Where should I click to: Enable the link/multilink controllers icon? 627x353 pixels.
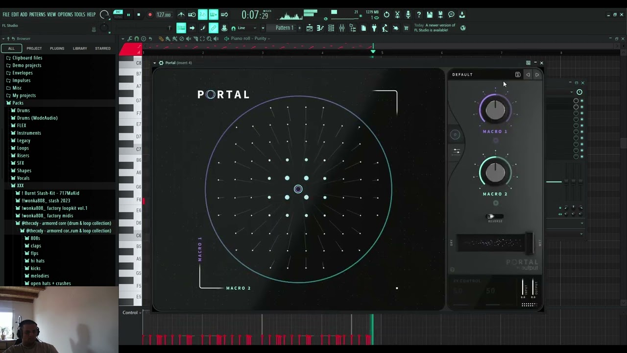point(213,28)
